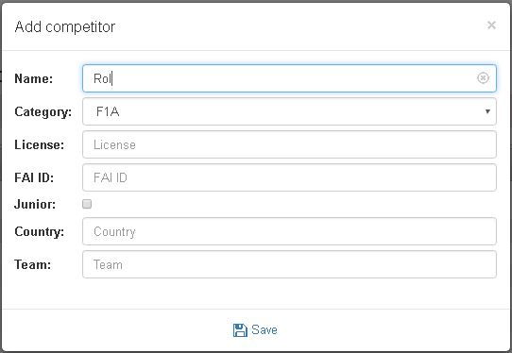Click the Category dropdown arrow
Viewport: 512px width, 353px height.
click(x=487, y=111)
